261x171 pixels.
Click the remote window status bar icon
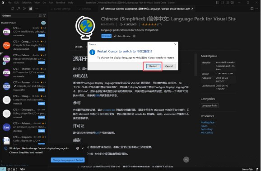coord(3,169)
